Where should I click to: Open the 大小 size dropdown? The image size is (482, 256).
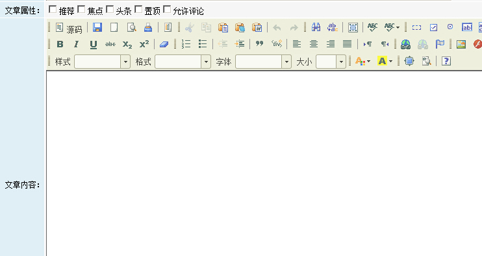(x=331, y=62)
